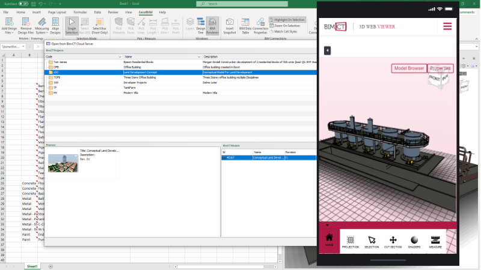Insert a snapshot with camera icon

click(x=230, y=26)
